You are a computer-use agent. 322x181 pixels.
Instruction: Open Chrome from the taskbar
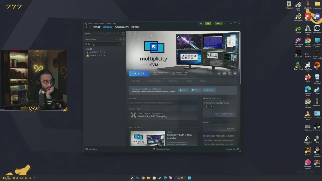pos(143,178)
